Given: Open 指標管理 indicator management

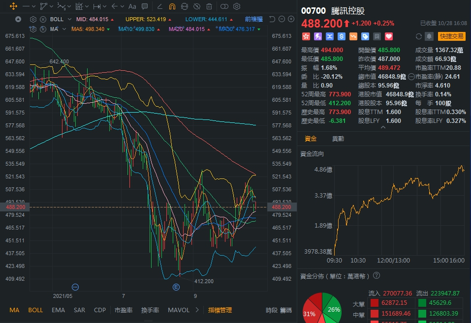Looking at the screenshot, I should point(220,310).
